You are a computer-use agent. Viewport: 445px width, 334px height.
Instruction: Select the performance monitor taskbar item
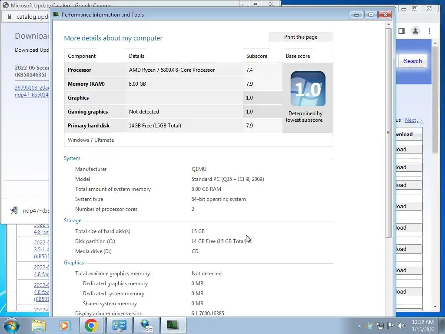pyautogui.click(x=173, y=325)
